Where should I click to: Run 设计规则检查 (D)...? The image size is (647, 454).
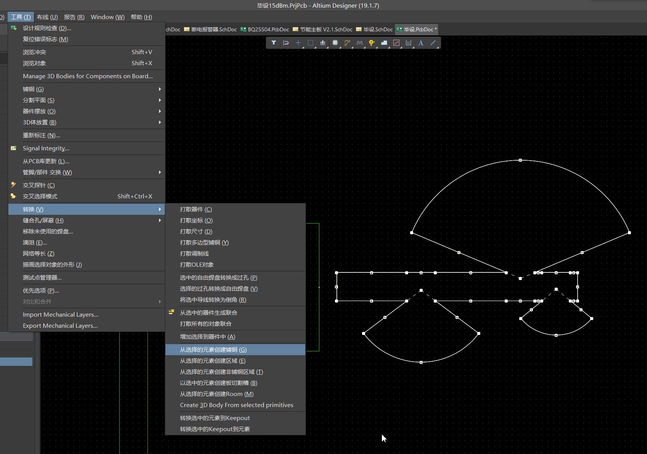coord(87,28)
